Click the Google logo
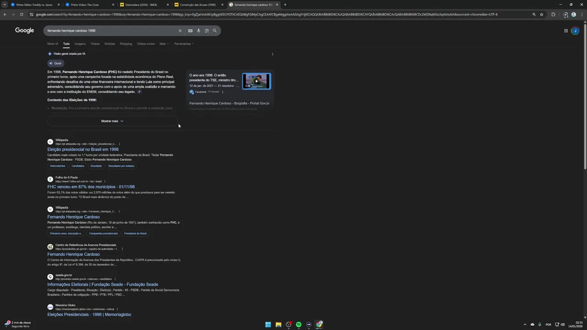587x330 pixels. [24, 30]
